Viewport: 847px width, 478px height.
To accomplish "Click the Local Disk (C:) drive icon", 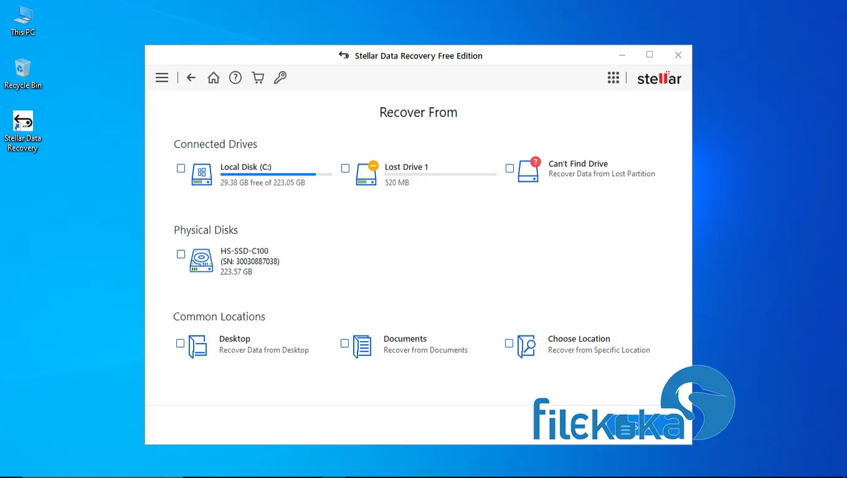I will click(x=201, y=174).
